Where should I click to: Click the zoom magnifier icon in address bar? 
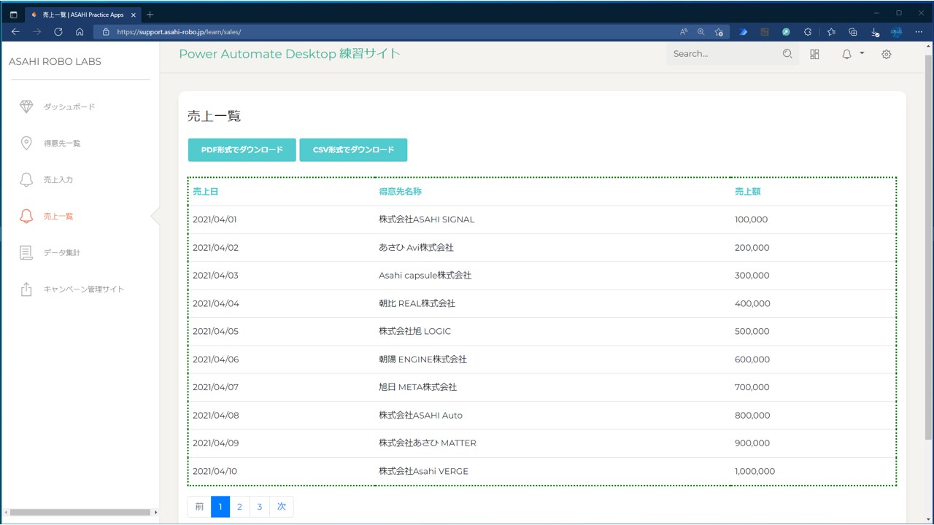click(x=701, y=32)
